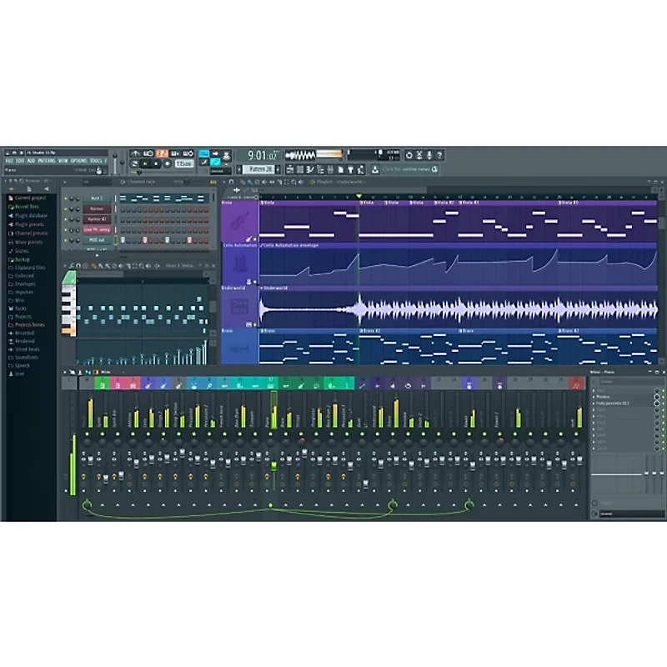
Task: Click the MIDI out channel button
Action: 96,239
